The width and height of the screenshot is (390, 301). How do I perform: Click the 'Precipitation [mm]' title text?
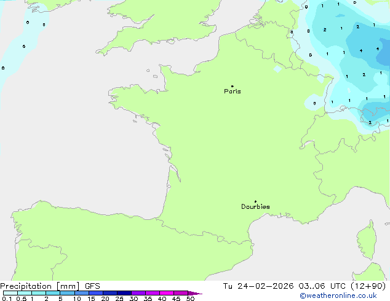(x=40, y=286)
